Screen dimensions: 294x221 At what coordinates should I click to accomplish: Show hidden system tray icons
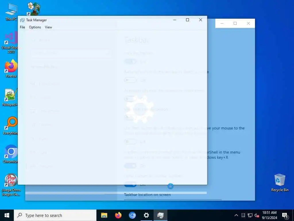point(236,215)
